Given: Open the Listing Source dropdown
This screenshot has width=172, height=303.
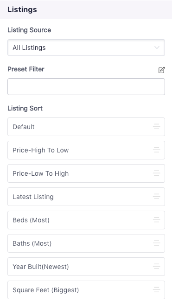Looking at the screenshot, I should 86,48.
